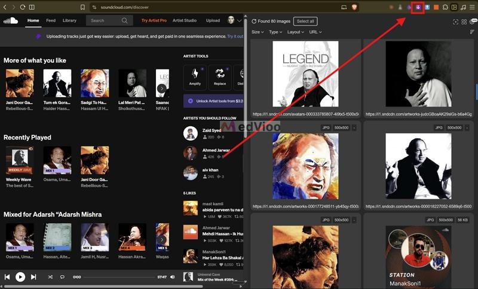Screen dimensions: 478x289
Task: Bookmark this page with the bookmark icon
Action: pyautogui.click(x=82, y=7)
